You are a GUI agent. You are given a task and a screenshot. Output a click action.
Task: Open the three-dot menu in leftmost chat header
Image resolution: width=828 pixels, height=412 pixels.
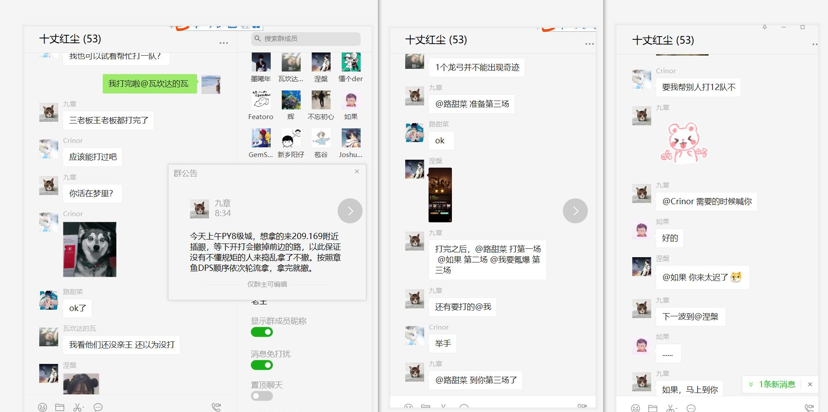pos(224,43)
